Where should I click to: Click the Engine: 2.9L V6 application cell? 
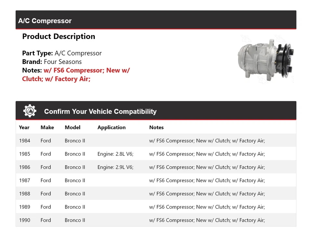pos(115,167)
